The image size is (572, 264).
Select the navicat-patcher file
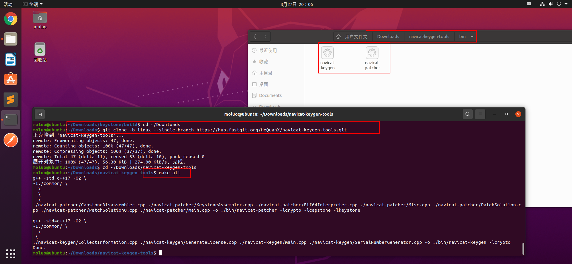coord(372,58)
